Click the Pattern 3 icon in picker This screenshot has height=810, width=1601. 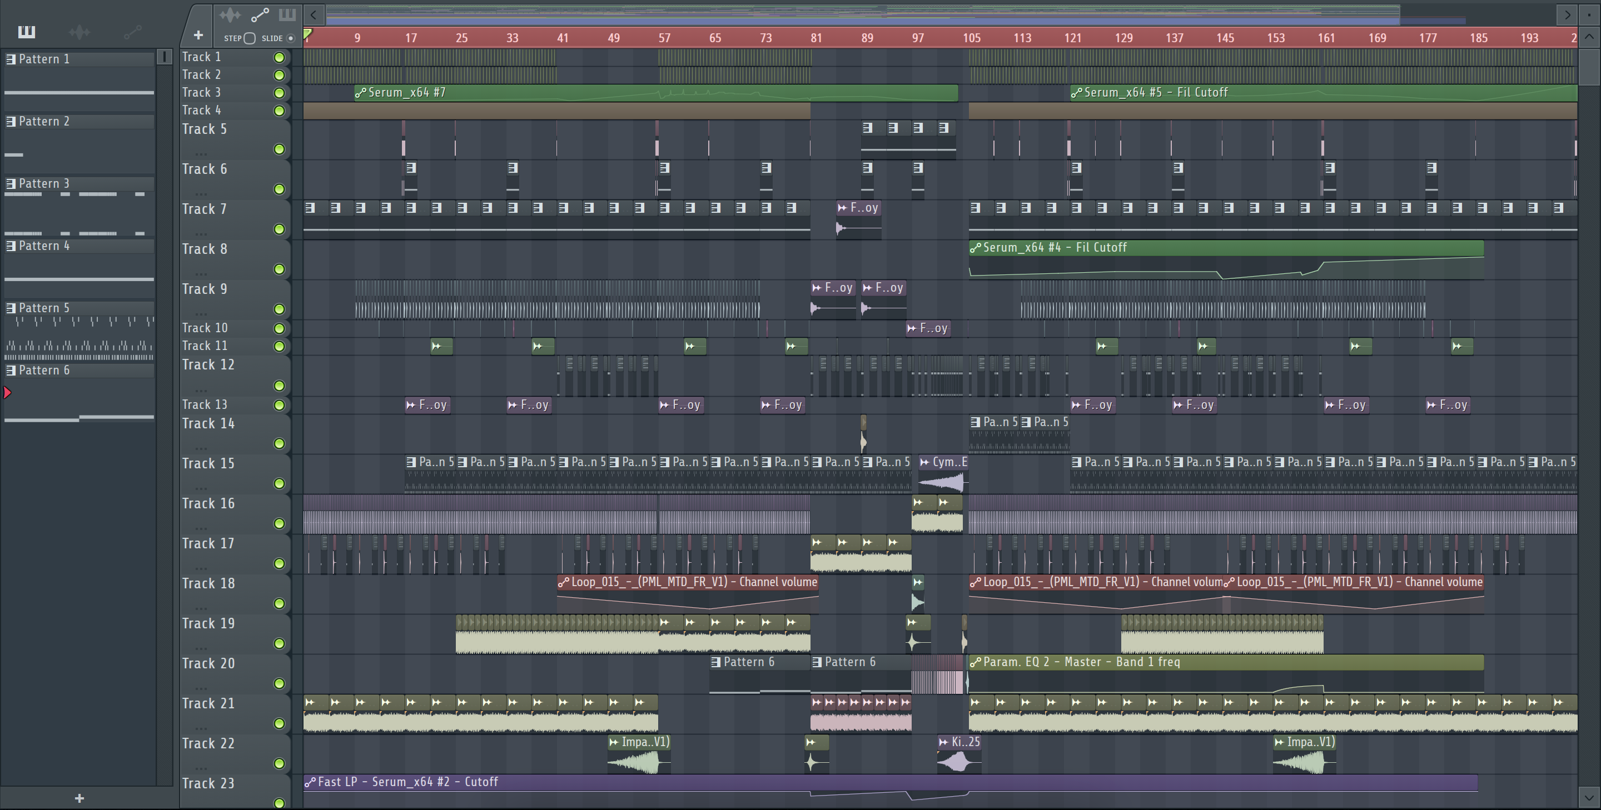[11, 183]
